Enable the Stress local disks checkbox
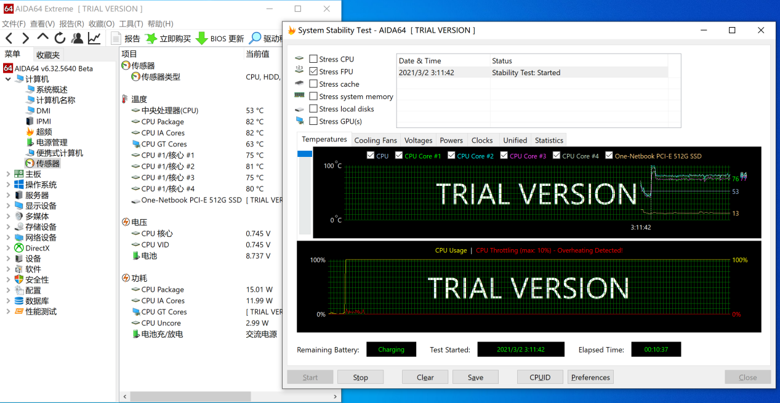Image resolution: width=780 pixels, height=403 pixels. click(313, 109)
